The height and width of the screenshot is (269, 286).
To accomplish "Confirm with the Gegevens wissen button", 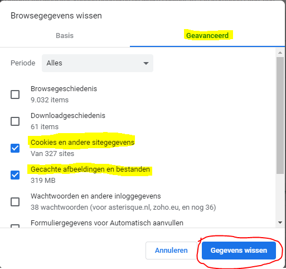I will coord(239,251).
